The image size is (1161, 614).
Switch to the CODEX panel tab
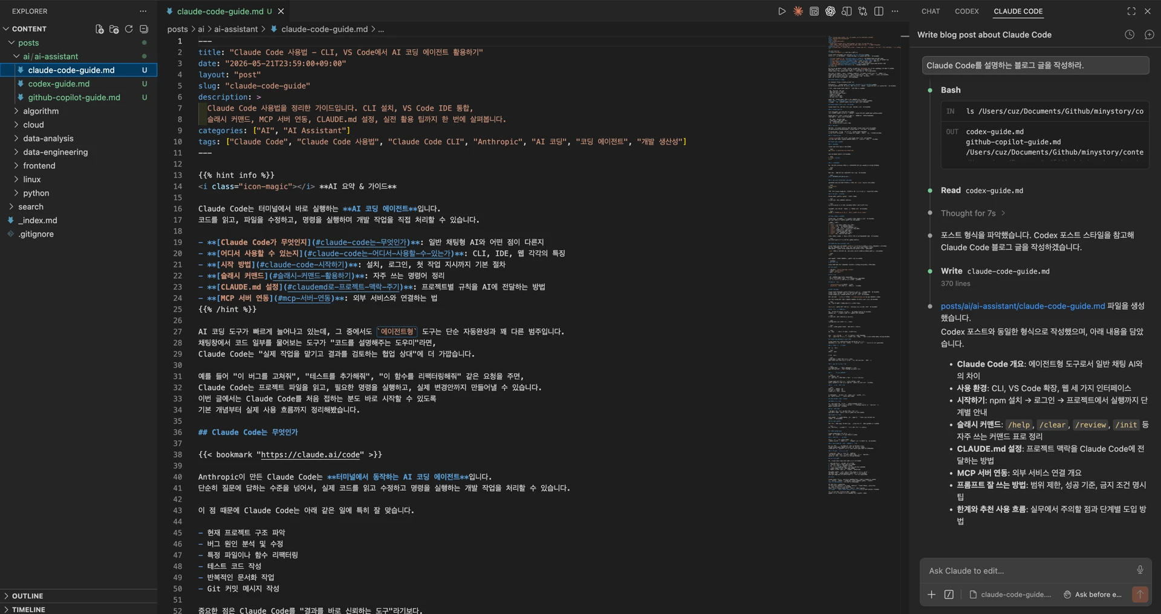967,11
